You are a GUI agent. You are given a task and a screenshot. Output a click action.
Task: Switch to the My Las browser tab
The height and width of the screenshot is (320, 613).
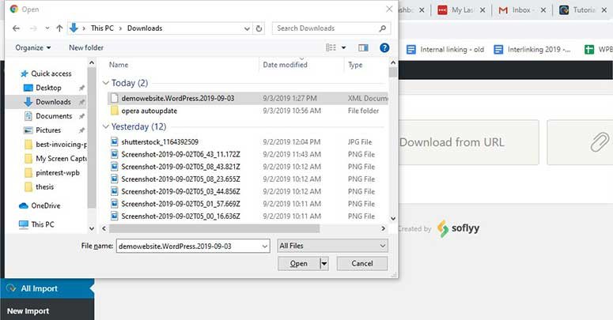(x=461, y=10)
